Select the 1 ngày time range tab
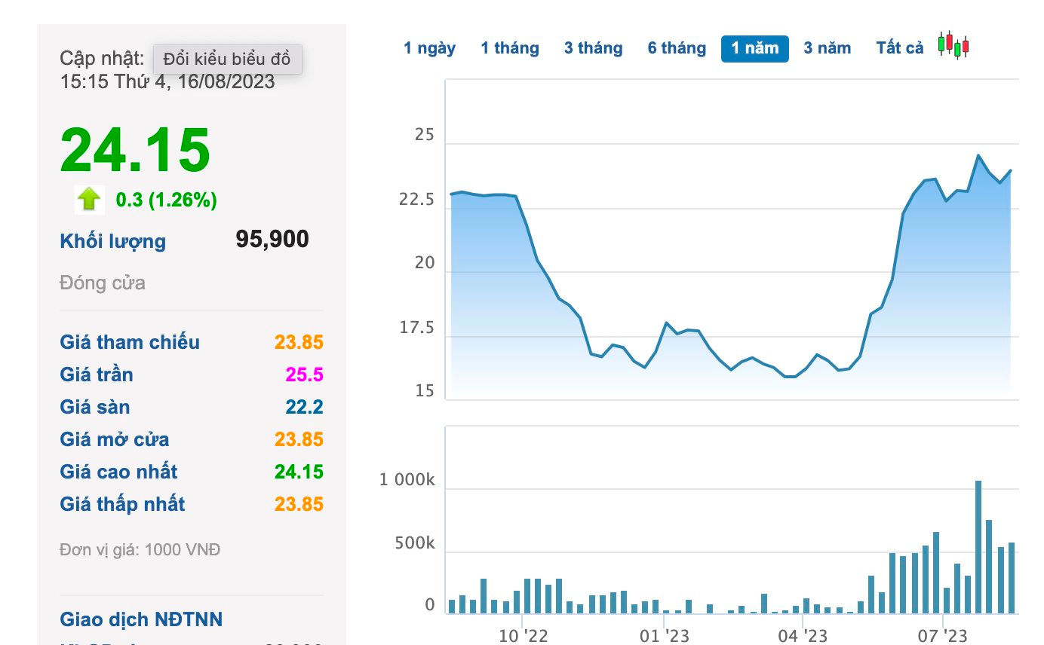Image resolution: width=1044 pixels, height=645 pixels. point(429,48)
